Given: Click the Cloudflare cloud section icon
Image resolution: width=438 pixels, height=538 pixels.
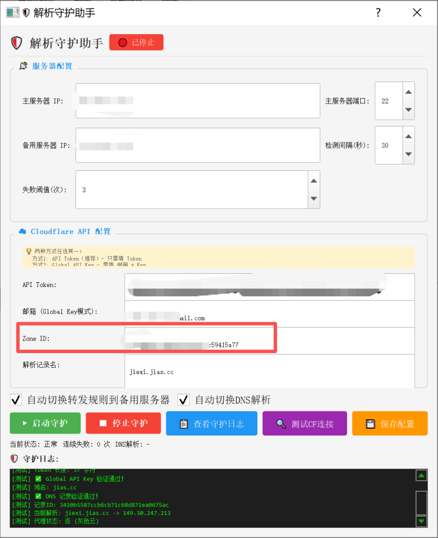Looking at the screenshot, I should tap(23, 231).
